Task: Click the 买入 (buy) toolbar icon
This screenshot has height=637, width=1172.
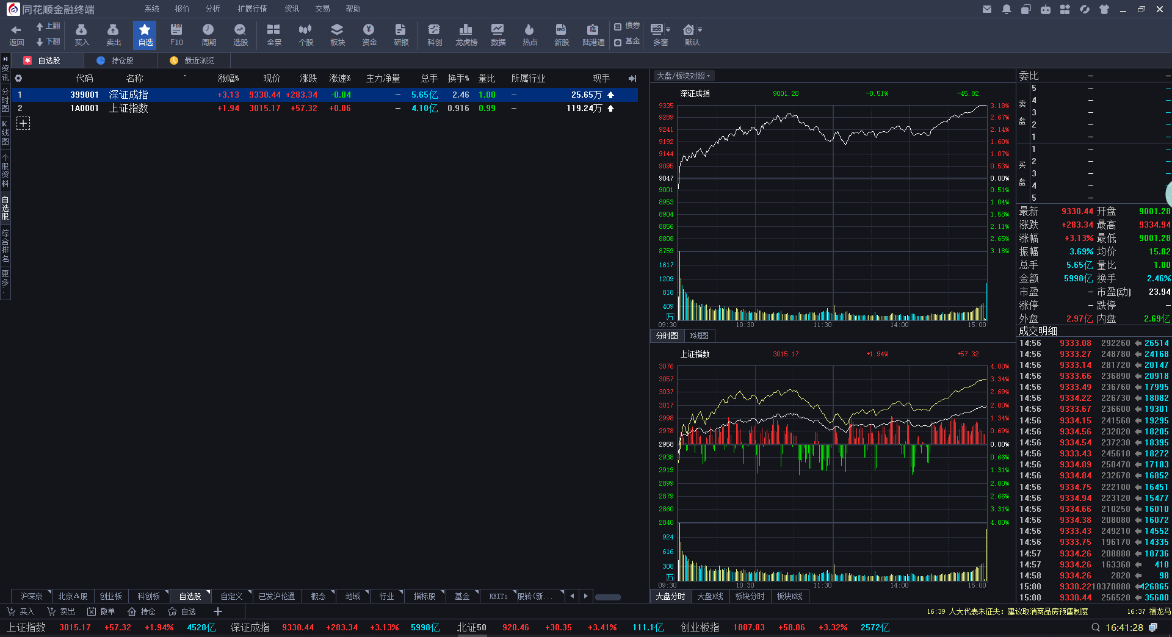Action: [x=82, y=35]
